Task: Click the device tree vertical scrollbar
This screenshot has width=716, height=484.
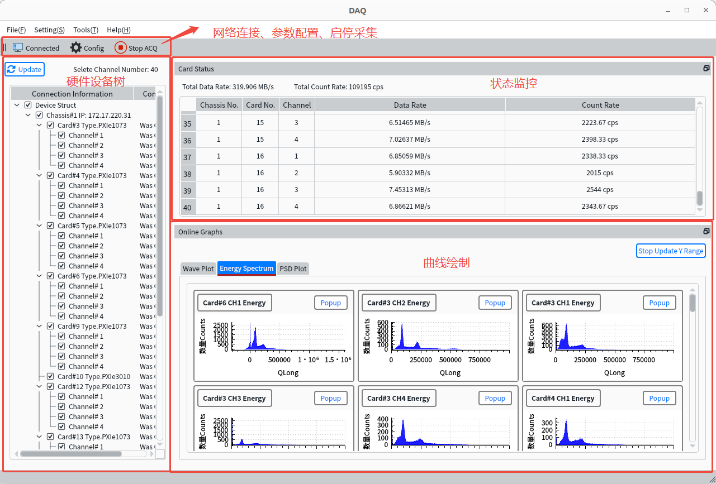Action: [x=160, y=206]
